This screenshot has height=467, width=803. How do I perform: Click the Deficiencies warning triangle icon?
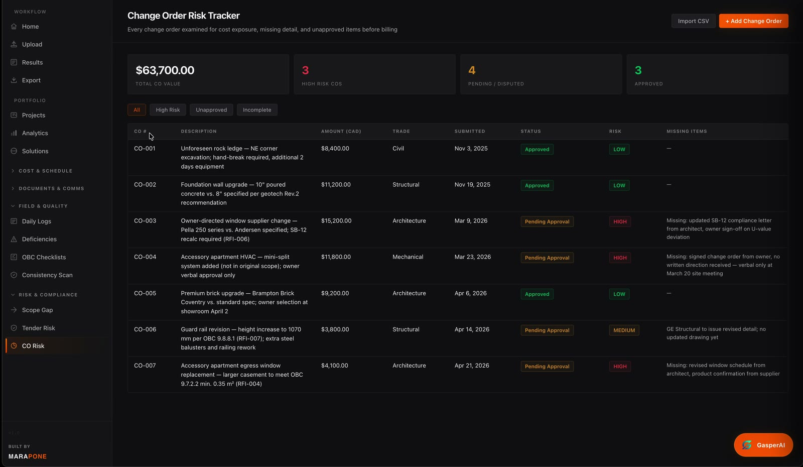click(x=14, y=239)
